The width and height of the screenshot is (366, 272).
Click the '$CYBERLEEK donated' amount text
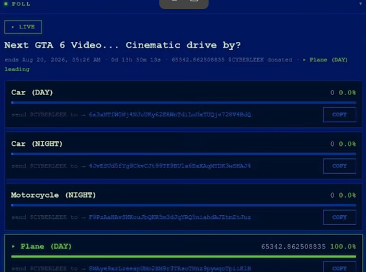(232, 60)
